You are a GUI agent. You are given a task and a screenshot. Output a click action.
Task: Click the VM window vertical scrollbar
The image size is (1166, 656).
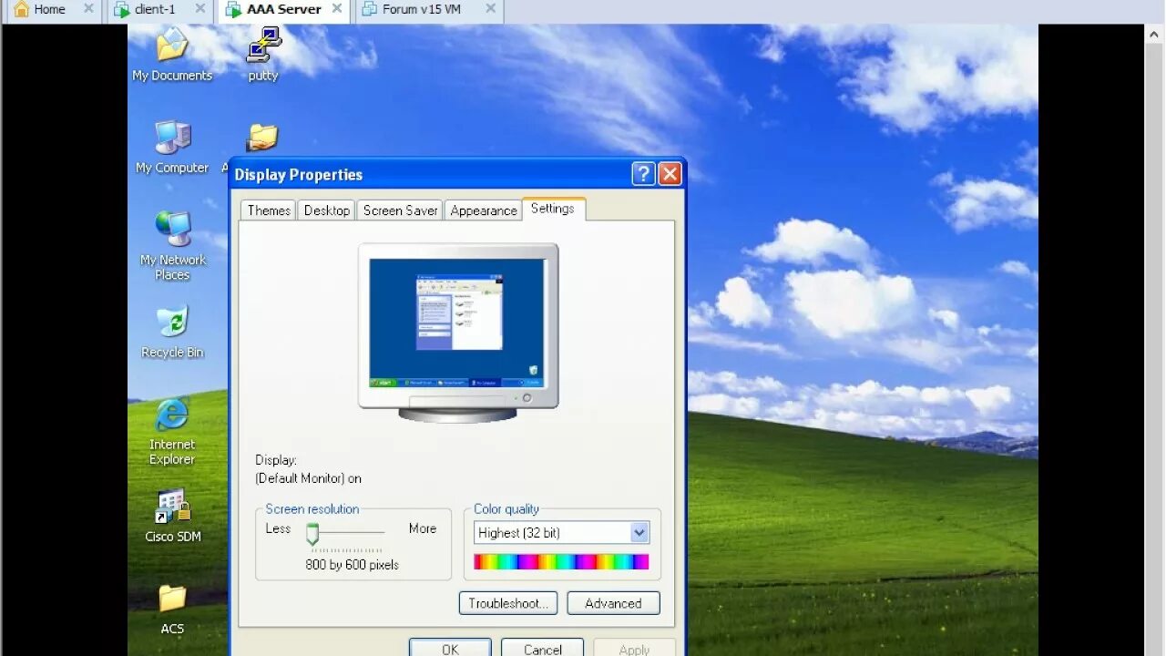coord(1154,340)
